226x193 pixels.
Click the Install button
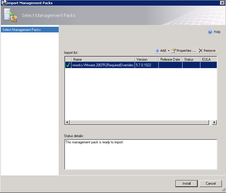[x=186, y=183]
